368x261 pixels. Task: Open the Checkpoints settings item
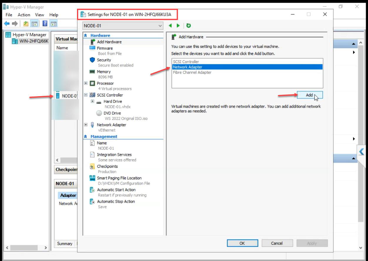pyautogui.click(x=107, y=166)
